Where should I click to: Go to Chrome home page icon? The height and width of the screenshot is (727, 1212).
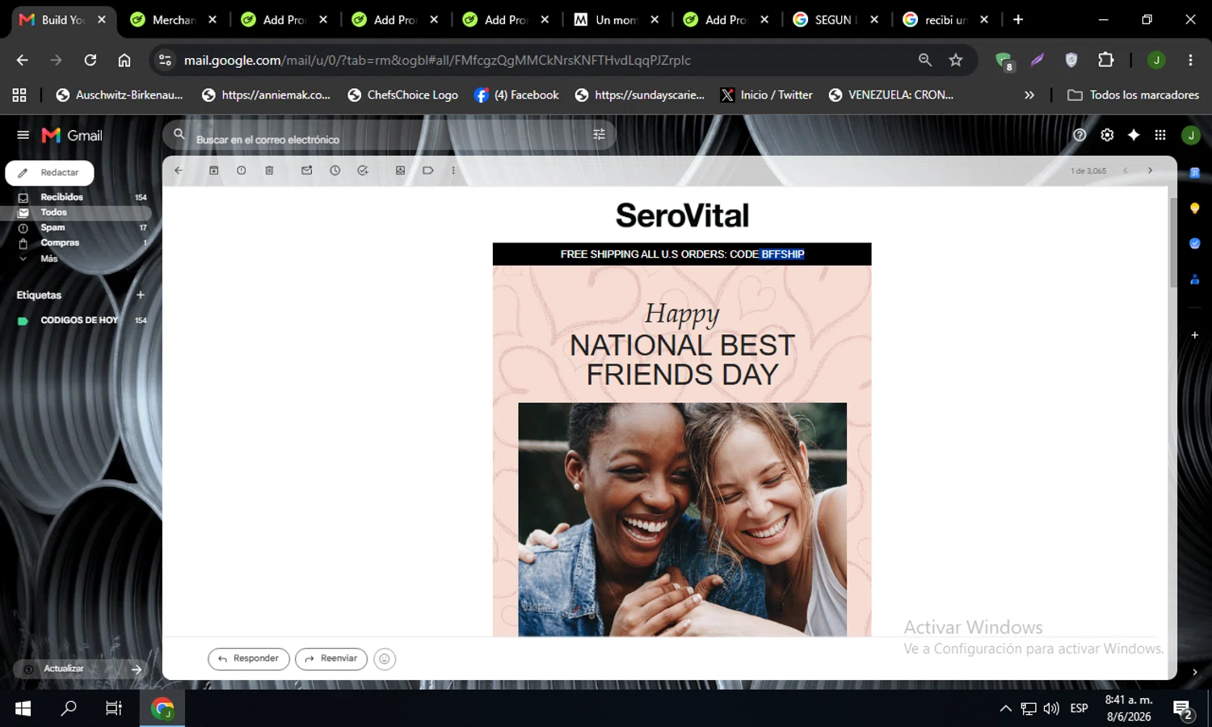[124, 60]
